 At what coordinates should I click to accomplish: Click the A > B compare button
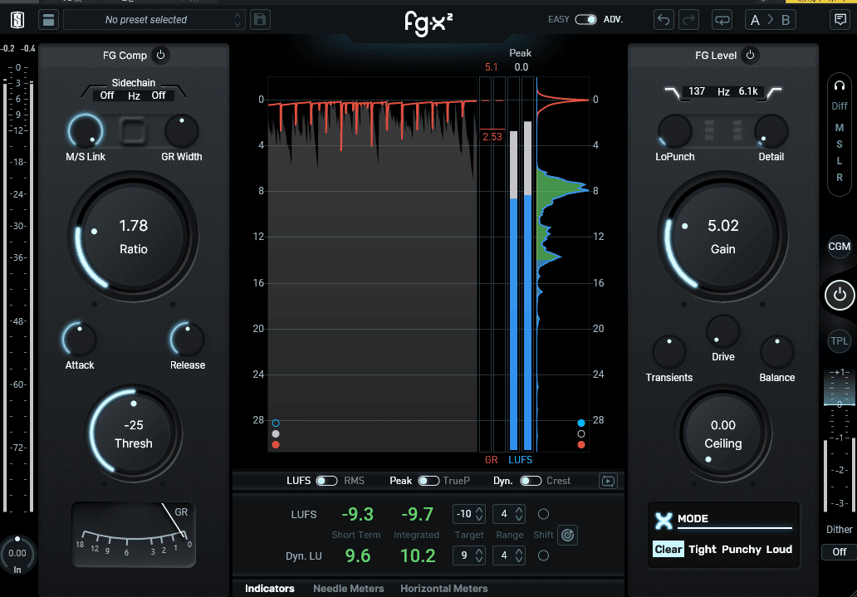770,20
